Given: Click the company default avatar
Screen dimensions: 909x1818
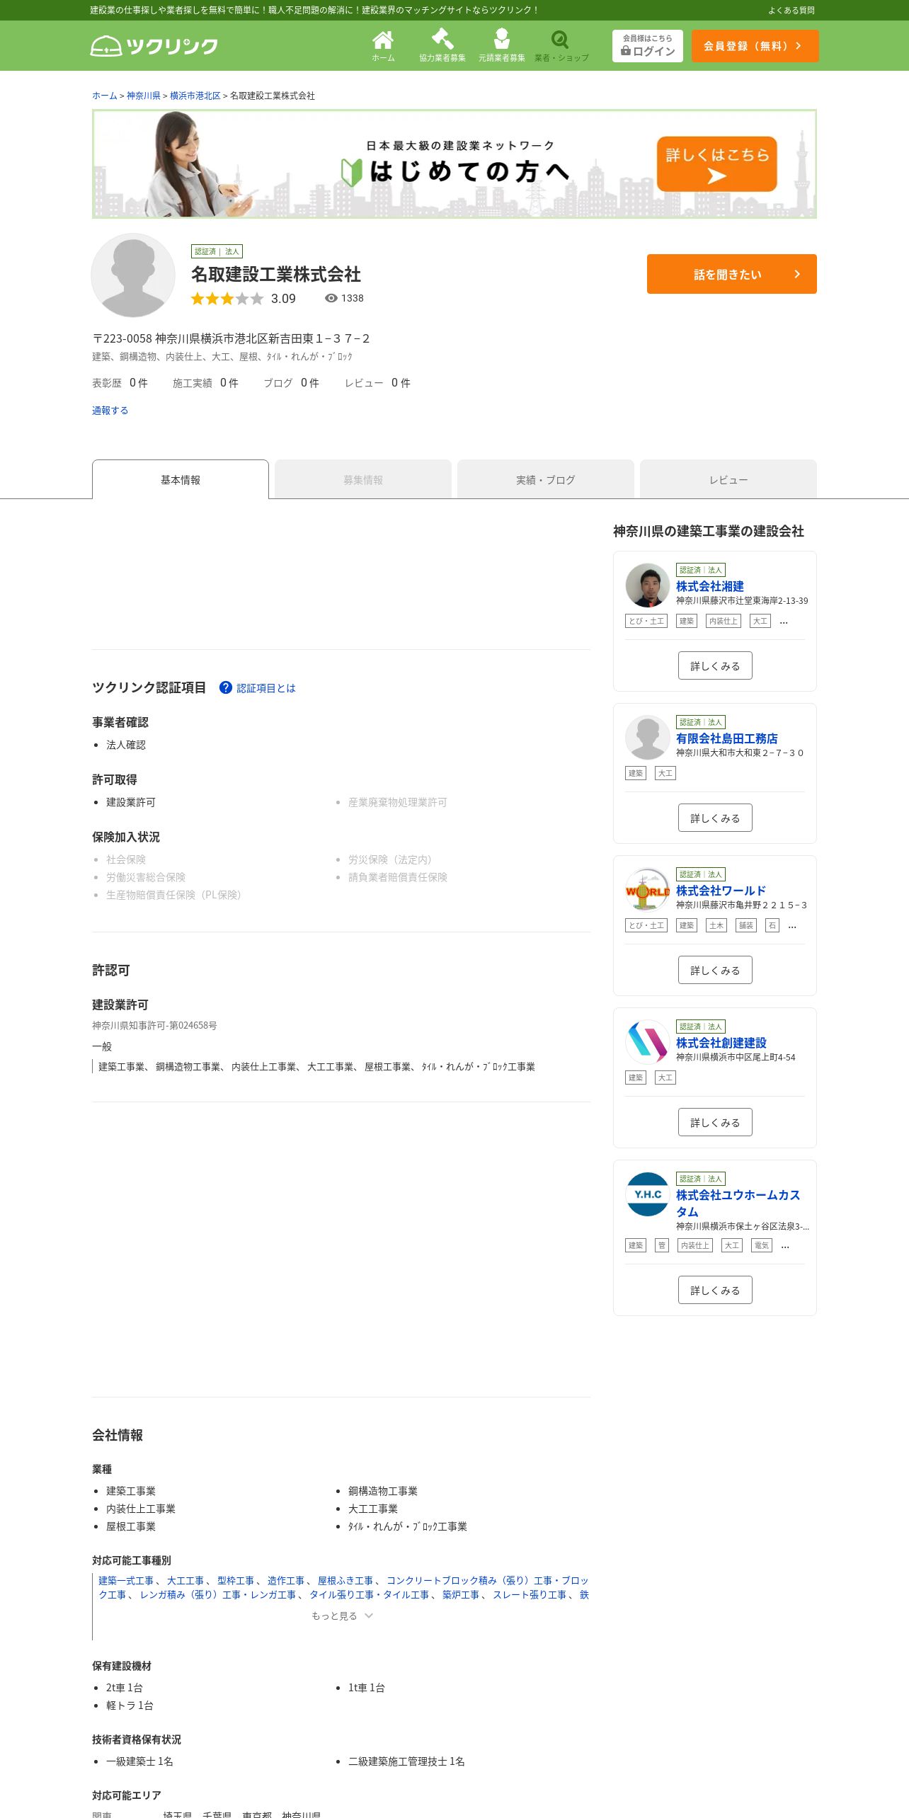Looking at the screenshot, I should 133,275.
